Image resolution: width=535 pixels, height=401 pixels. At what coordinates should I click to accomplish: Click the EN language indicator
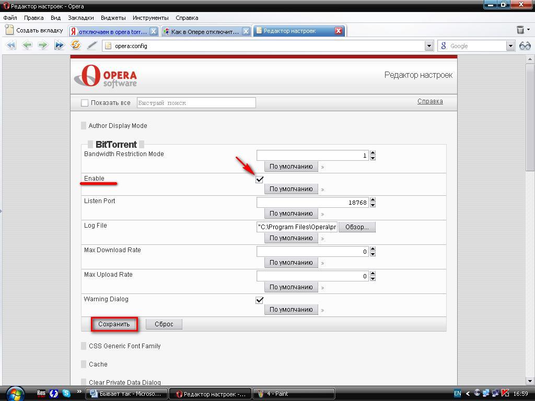tap(458, 394)
